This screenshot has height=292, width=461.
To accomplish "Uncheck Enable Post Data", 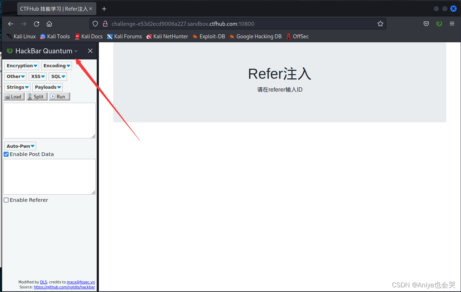I will pos(6,154).
